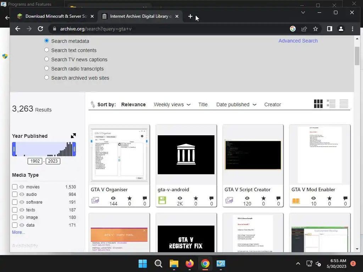
Task: Toggle sort direction arrow icon
Action: (x=93, y=104)
